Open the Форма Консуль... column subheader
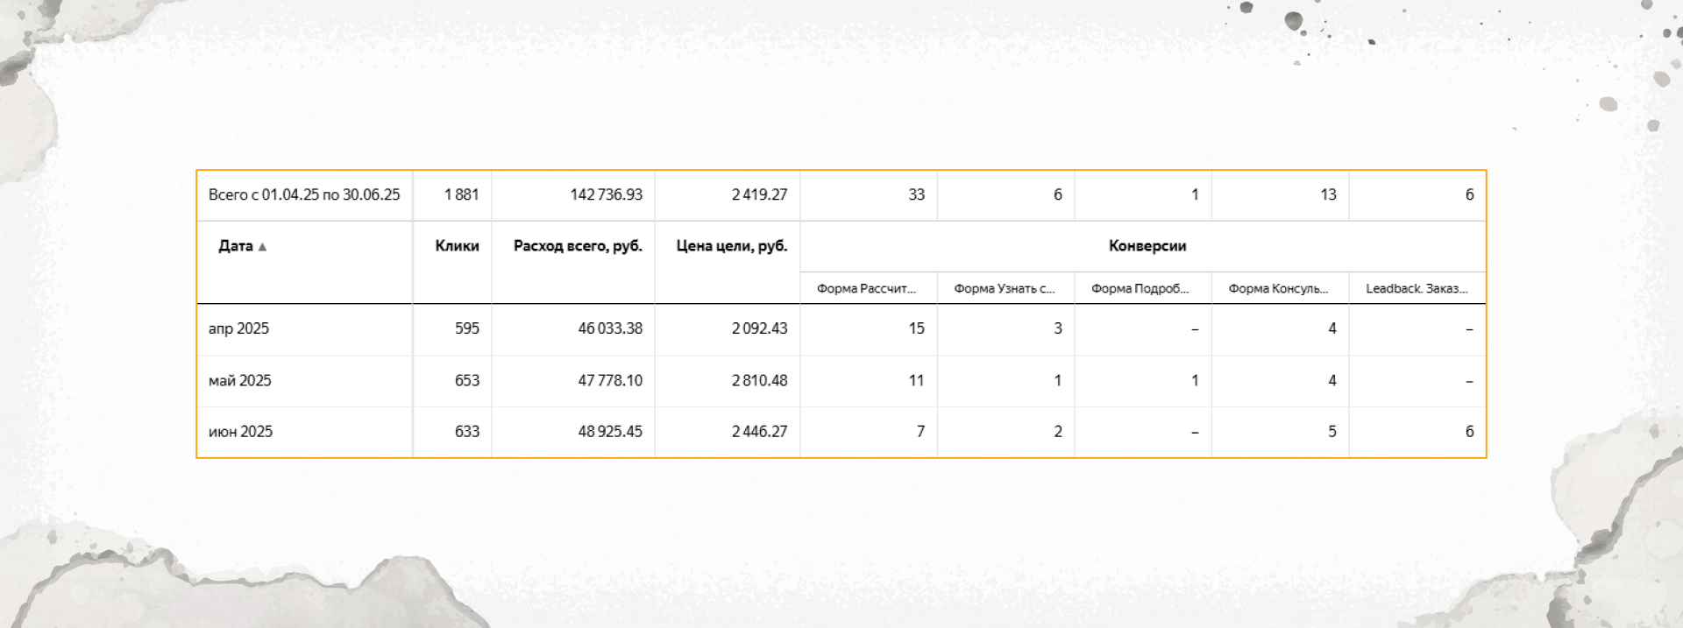 pos(1278,289)
